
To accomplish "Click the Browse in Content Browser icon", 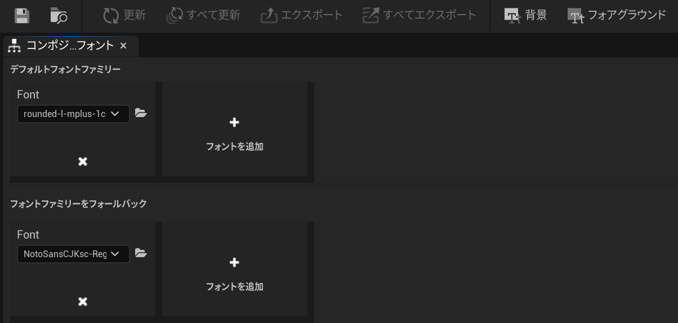I will click(59, 16).
